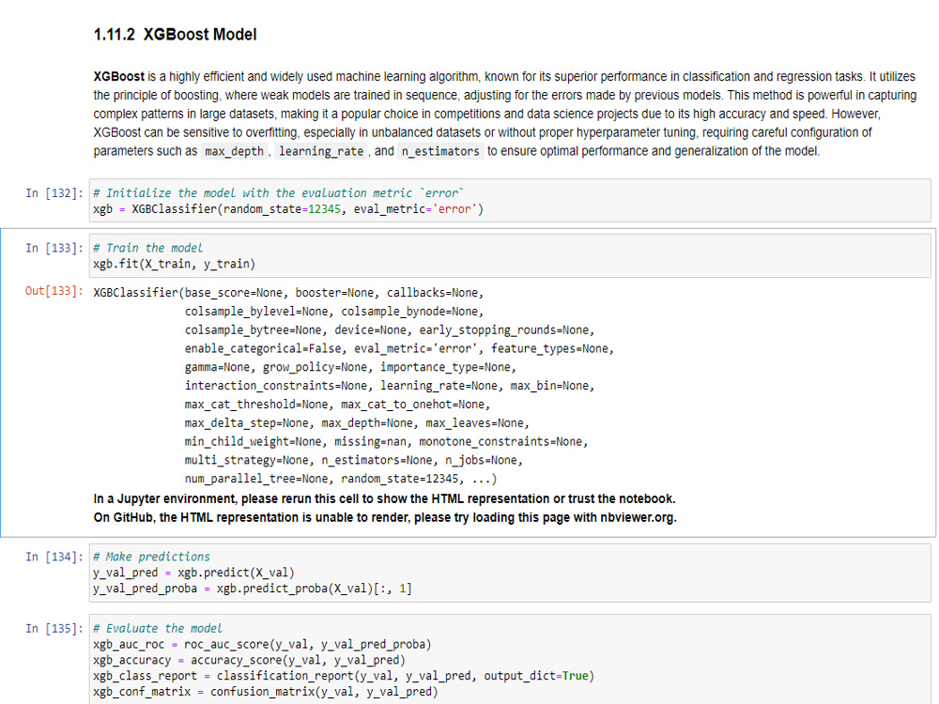The width and height of the screenshot is (939, 704).
Task: Click output line with max_cat_threshold=None
Action: point(337,404)
